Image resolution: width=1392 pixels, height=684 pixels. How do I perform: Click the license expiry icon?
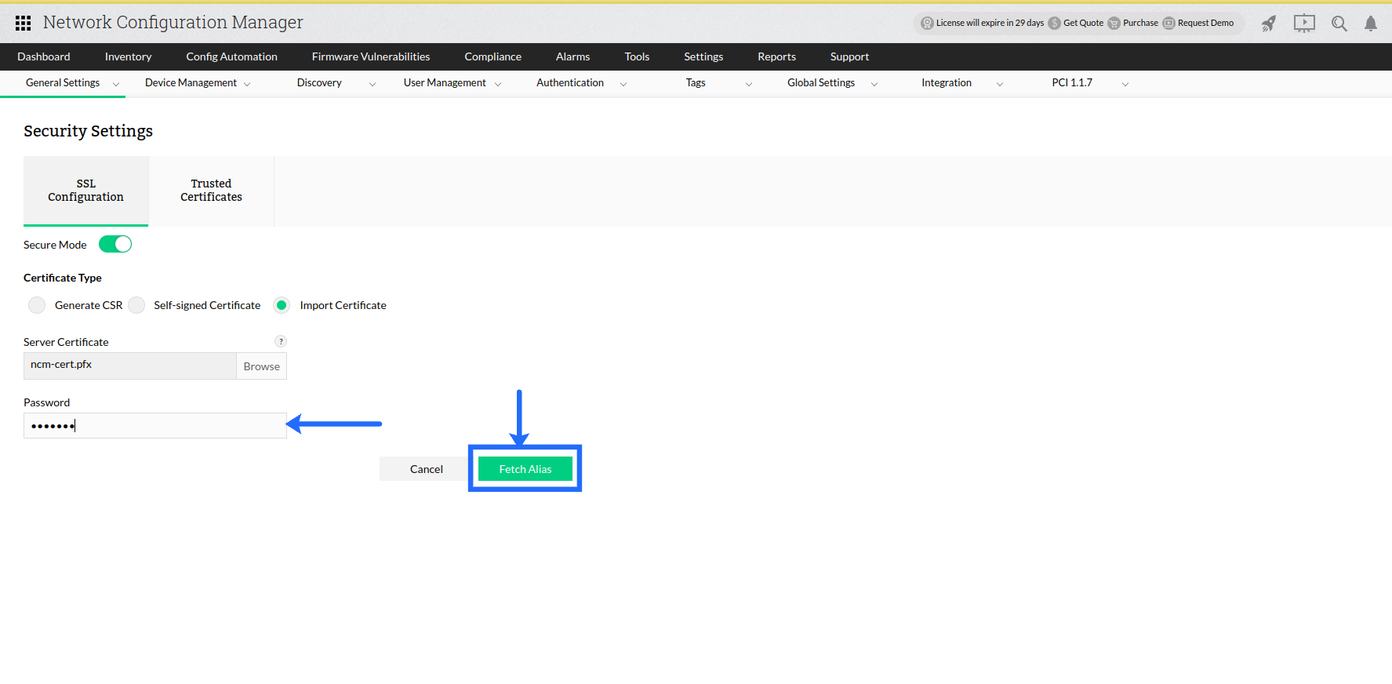tap(927, 23)
